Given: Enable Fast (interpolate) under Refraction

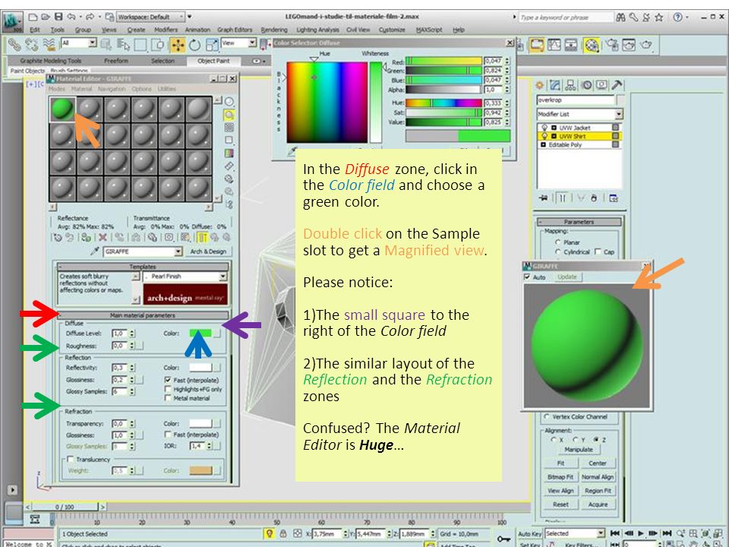Looking at the screenshot, I should [168, 434].
